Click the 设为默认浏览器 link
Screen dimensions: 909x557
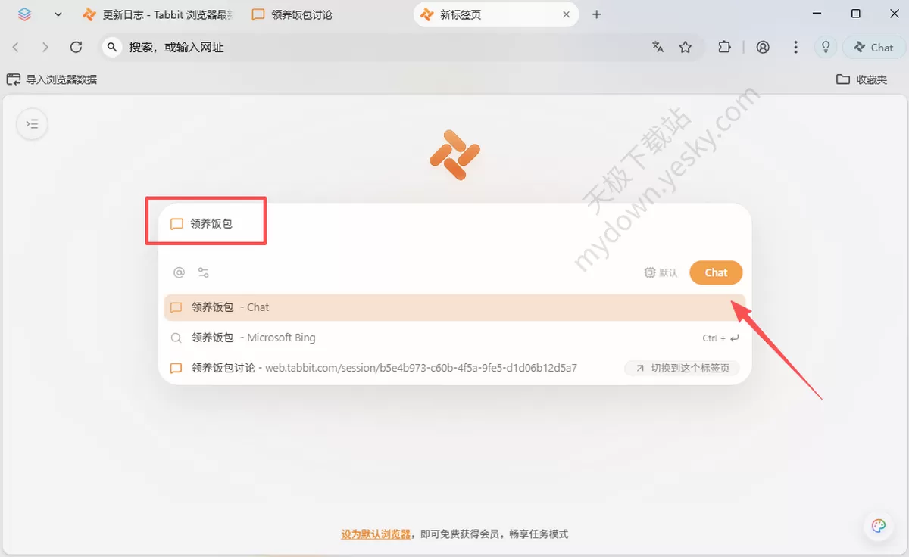click(x=376, y=534)
